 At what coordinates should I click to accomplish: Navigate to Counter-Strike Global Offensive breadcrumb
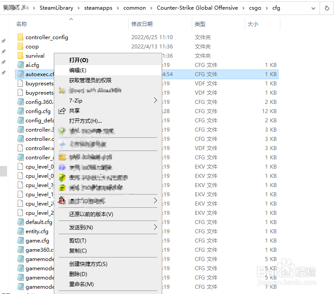[x=197, y=8]
